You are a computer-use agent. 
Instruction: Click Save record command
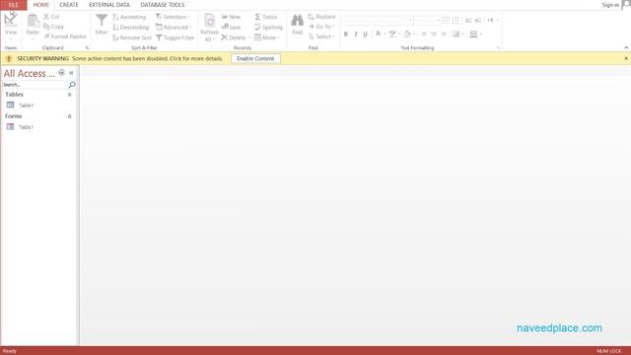231,28
